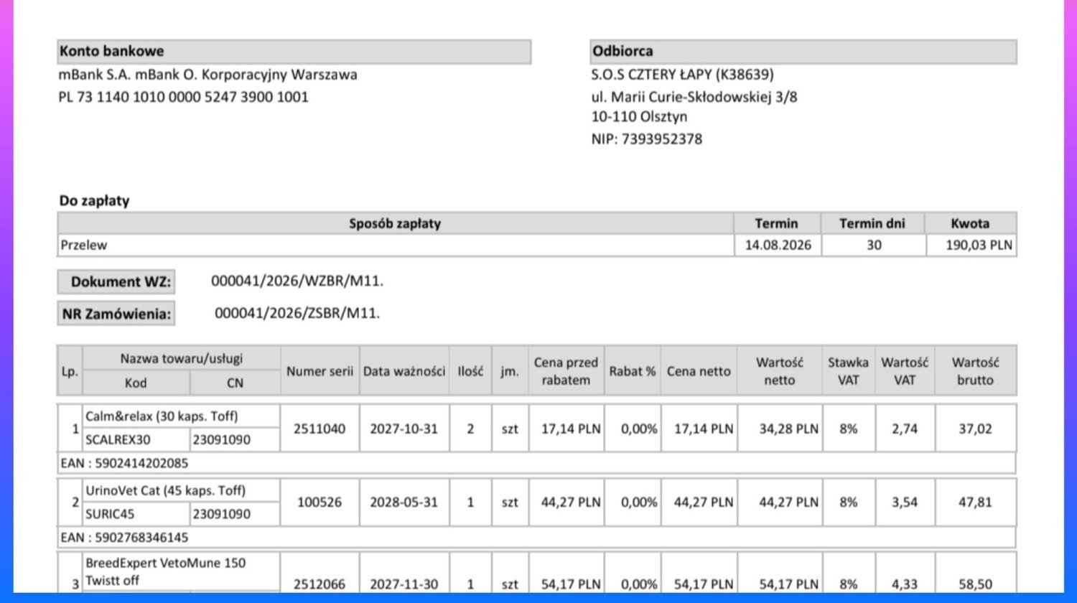Click expiry date 2028-05-31
The height and width of the screenshot is (603, 1077).
404,502
